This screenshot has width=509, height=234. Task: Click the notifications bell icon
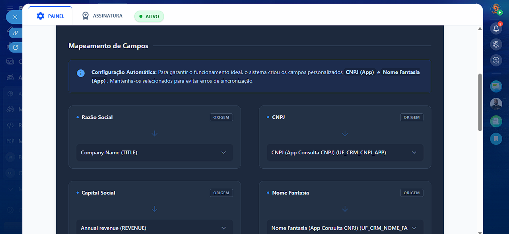point(496,28)
